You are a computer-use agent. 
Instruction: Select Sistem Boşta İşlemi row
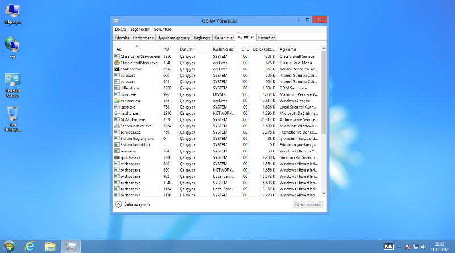[217, 138]
